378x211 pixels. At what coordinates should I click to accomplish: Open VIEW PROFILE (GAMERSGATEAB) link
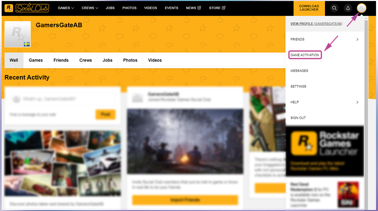[316, 24]
